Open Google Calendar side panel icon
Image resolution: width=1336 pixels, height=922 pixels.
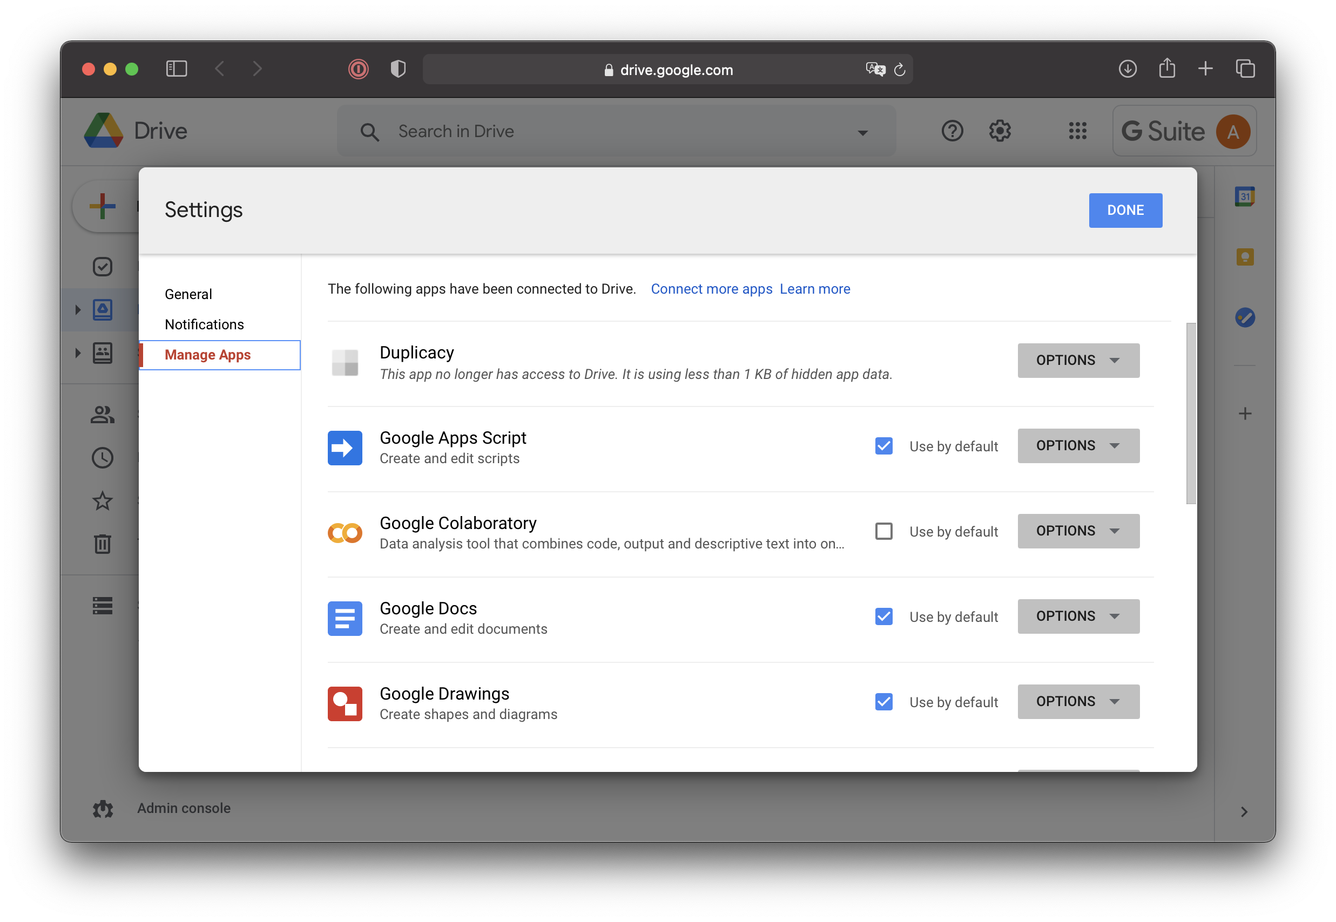[x=1244, y=196]
